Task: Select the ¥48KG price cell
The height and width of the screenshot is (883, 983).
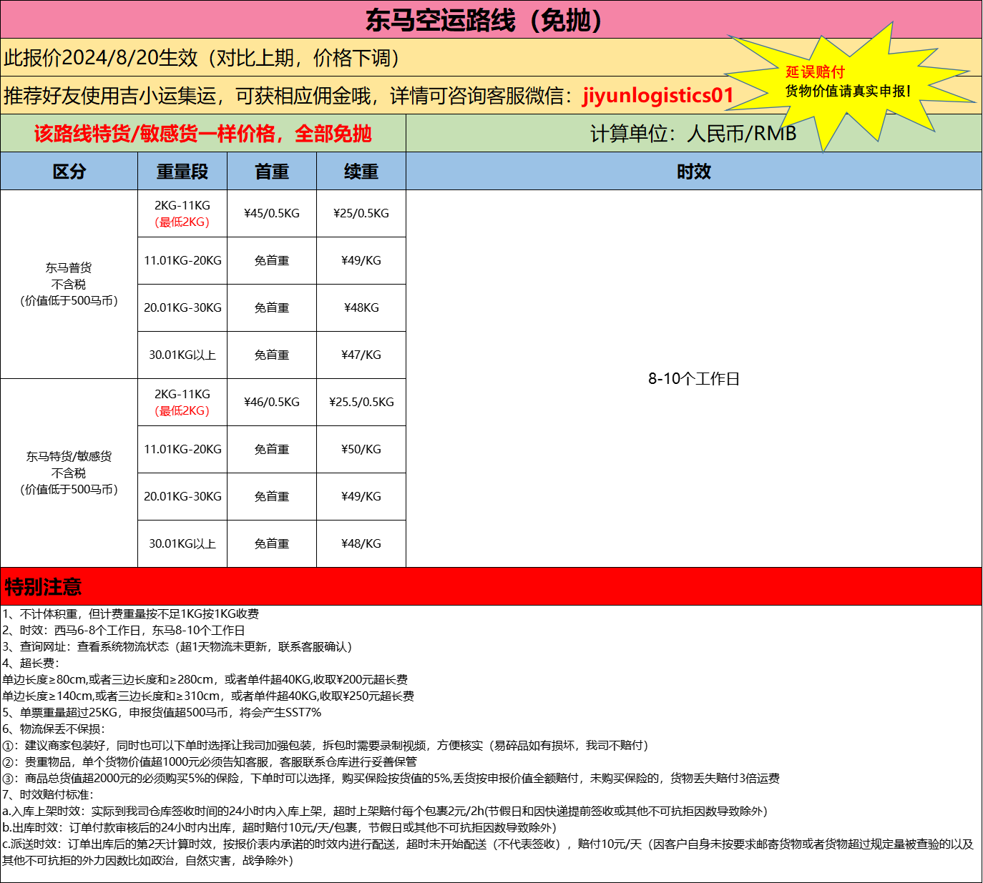Action: pos(361,308)
